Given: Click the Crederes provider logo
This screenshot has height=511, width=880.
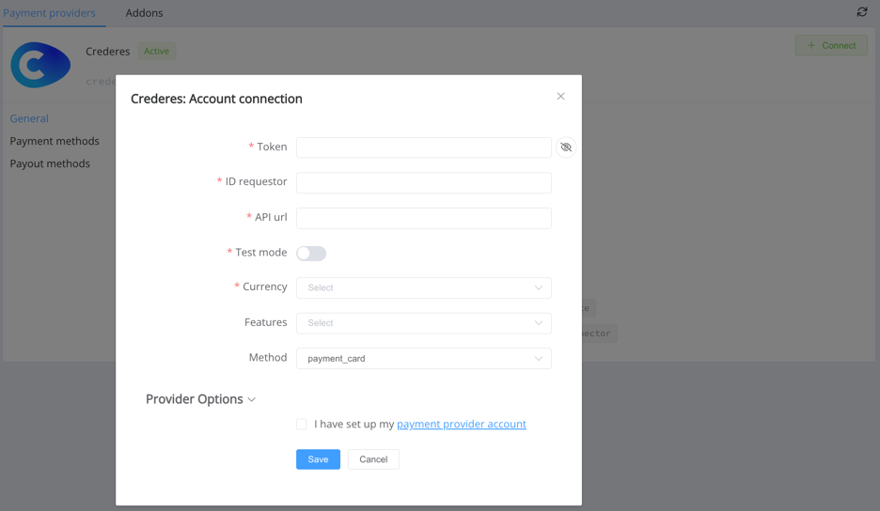Looking at the screenshot, I should [x=40, y=66].
